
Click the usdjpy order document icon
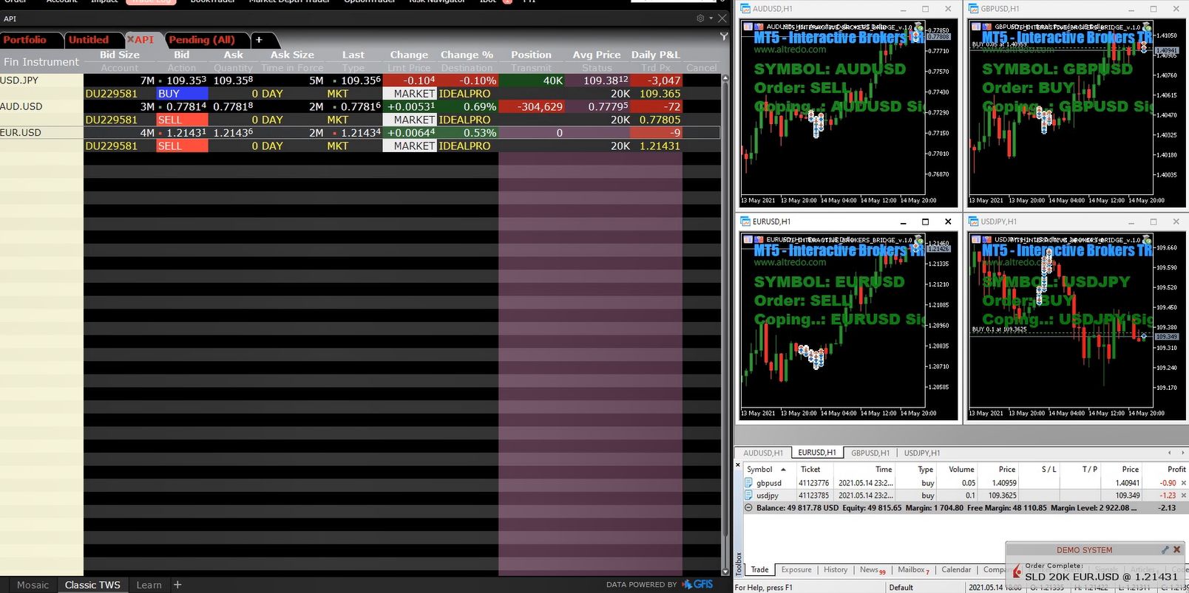[x=748, y=496]
